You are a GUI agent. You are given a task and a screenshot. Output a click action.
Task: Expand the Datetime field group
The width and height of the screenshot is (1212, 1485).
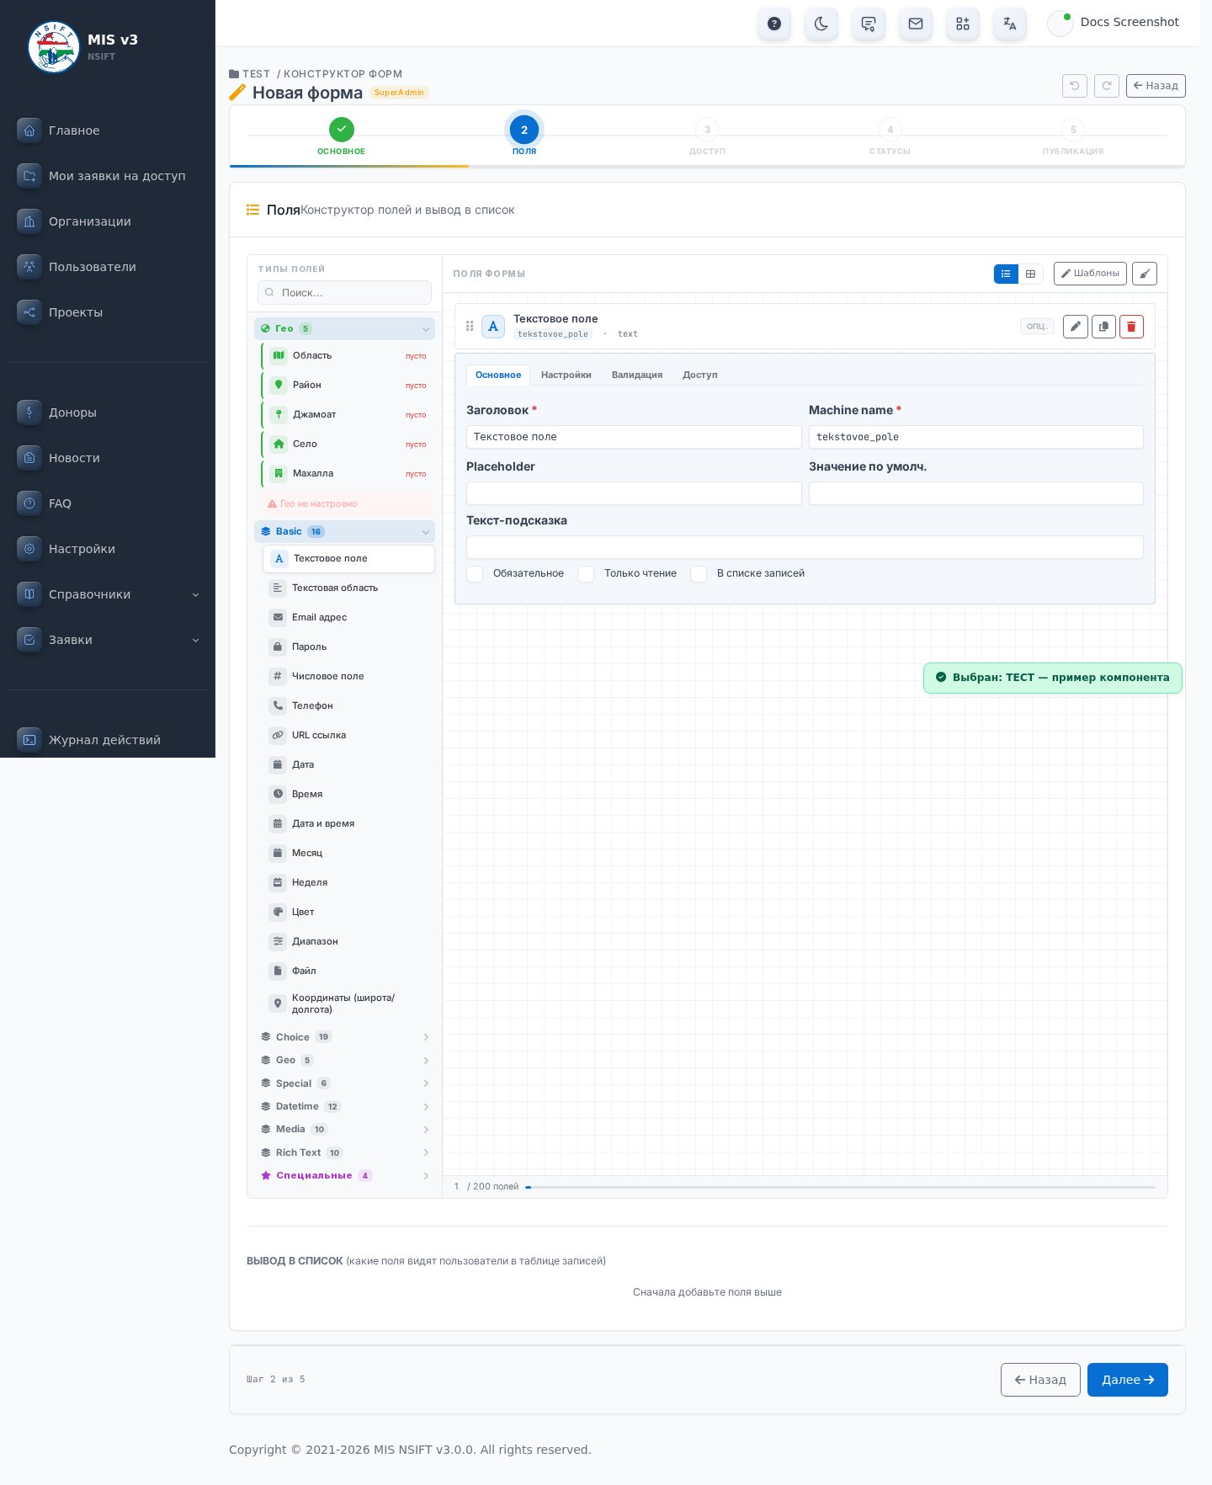click(344, 1106)
